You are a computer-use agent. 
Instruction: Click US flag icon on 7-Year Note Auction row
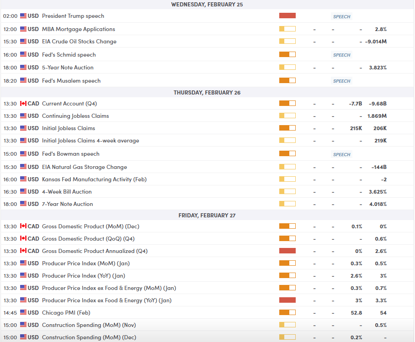click(x=23, y=204)
